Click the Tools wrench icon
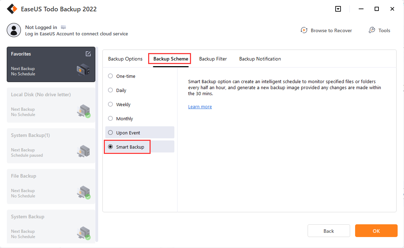Viewport: 404px width, 248px height. point(372,30)
